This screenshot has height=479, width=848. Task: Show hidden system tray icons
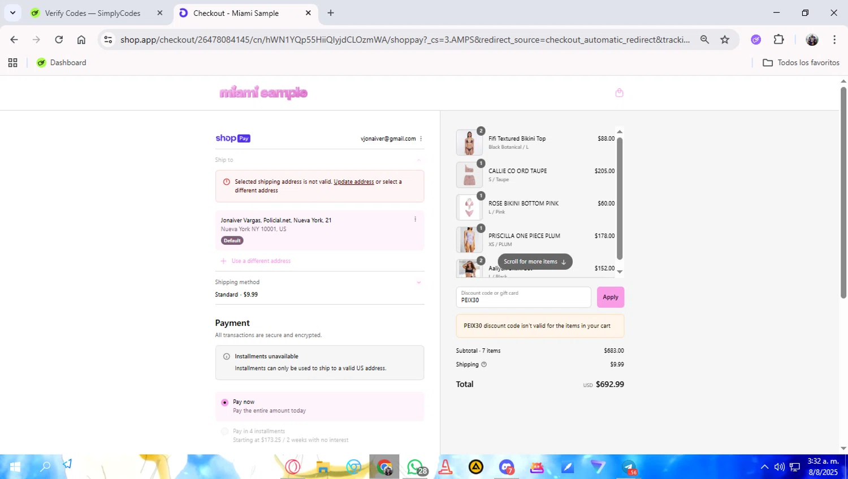click(x=764, y=467)
